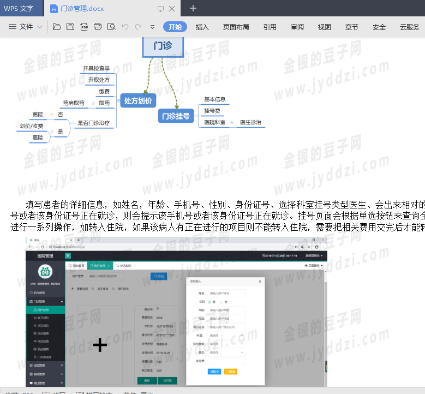Select the 查看全部 radio option
Viewport: 425px width, 394px height.
(x=73, y=289)
